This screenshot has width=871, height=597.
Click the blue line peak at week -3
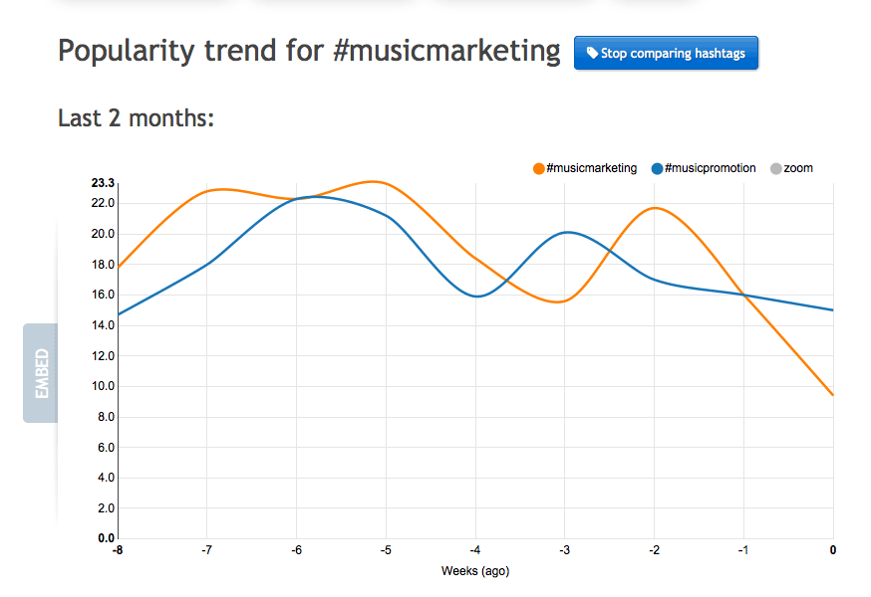pyautogui.click(x=567, y=233)
